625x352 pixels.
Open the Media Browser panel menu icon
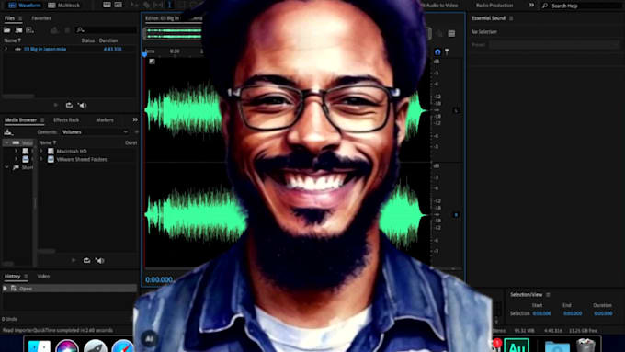[42, 120]
